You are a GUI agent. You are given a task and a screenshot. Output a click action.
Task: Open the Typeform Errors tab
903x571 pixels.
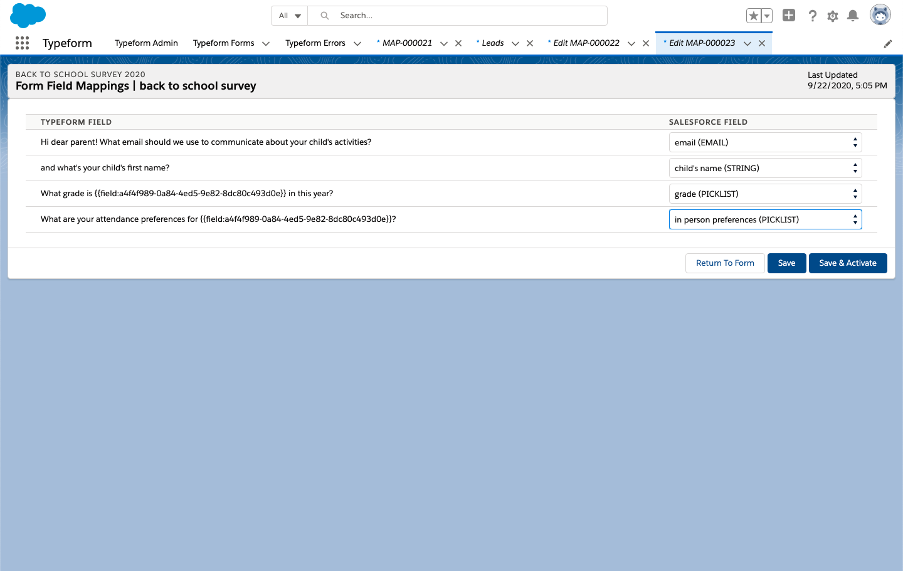coord(315,43)
